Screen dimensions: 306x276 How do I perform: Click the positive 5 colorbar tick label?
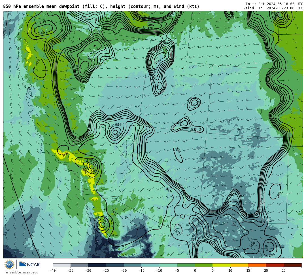tap(212, 271)
